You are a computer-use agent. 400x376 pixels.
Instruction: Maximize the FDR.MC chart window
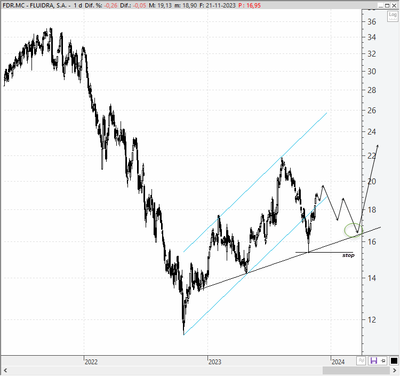pos(387,5)
